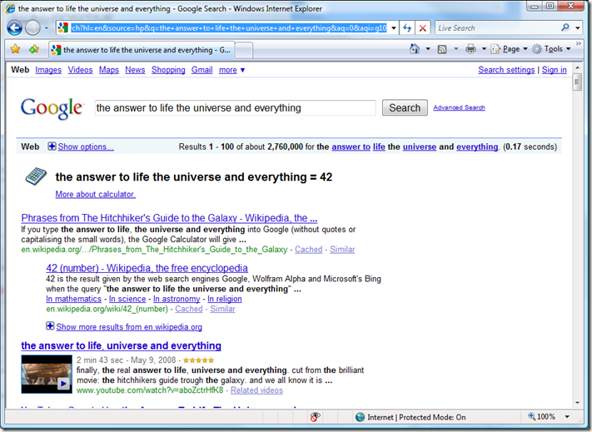
Task: Open Phrases from Hitchhiker's Guide Wikipedia result
Action: (169, 218)
